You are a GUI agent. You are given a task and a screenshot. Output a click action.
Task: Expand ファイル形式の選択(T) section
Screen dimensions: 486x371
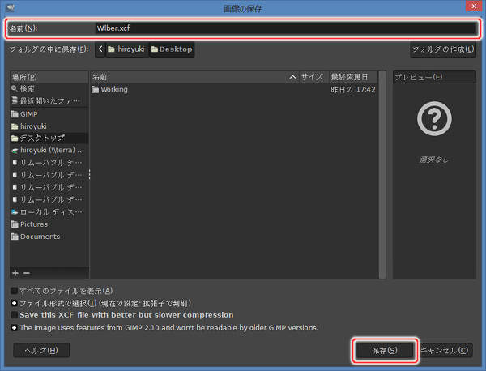coord(14,303)
